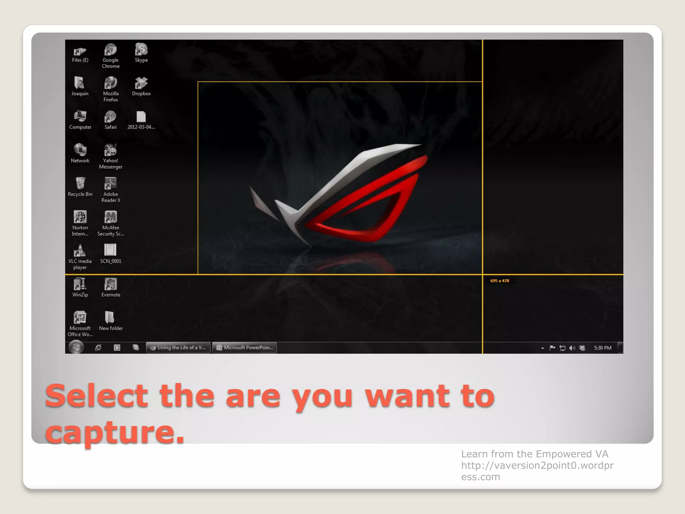Screen dimensions: 685x514
Task: Open the Dropbox desktop icon
Action: pos(141,86)
